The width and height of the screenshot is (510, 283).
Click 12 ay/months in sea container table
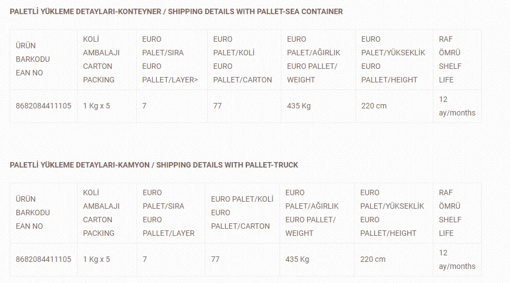[457, 106]
